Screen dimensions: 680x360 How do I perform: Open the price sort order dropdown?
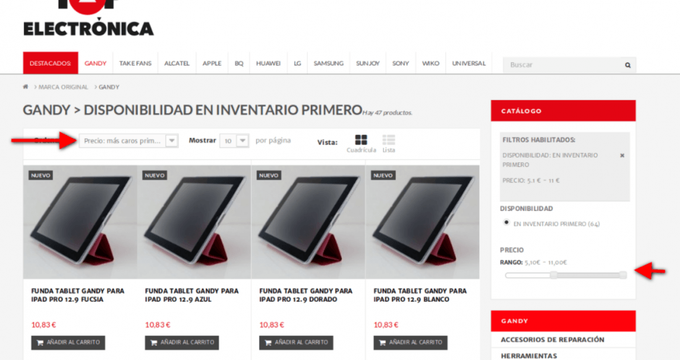(x=129, y=140)
